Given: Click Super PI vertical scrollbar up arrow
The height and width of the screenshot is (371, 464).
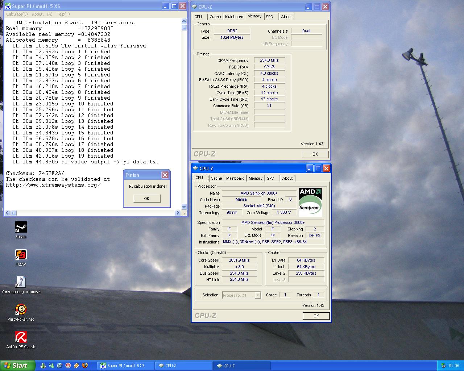Looking at the screenshot, I should (184, 21).
